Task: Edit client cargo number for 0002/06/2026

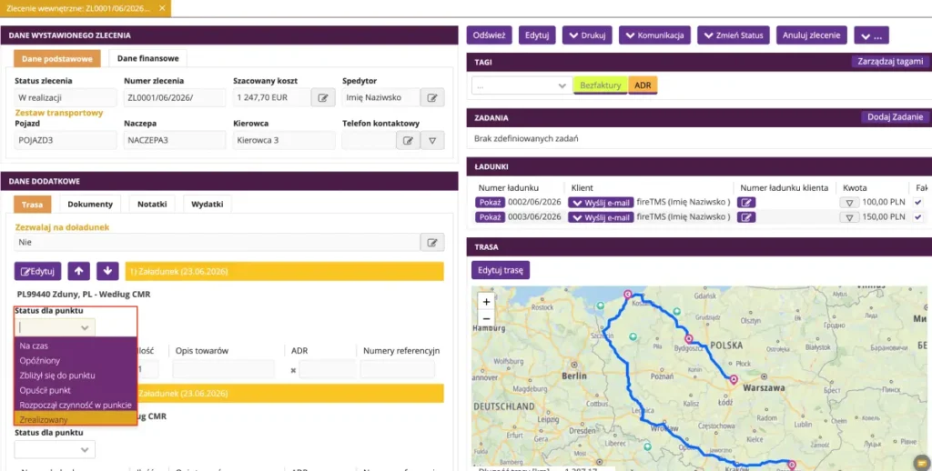Action: click(x=746, y=203)
